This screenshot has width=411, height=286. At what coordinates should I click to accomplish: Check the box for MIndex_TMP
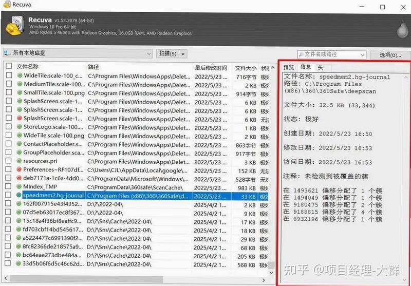point(8,186)
